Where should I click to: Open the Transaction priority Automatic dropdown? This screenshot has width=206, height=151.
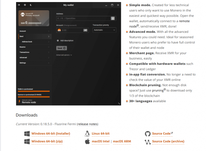(x=104, y=30)
